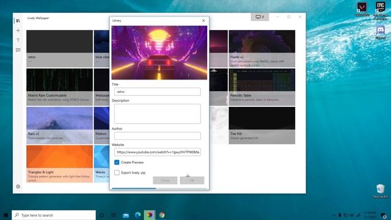Select the Triangles & Light wallpaper

[x=60, y=164]
